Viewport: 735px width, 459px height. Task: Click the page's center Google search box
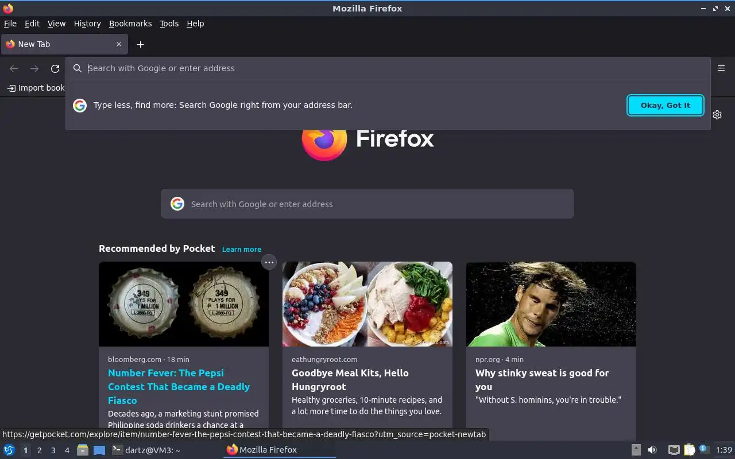(367, 204)
